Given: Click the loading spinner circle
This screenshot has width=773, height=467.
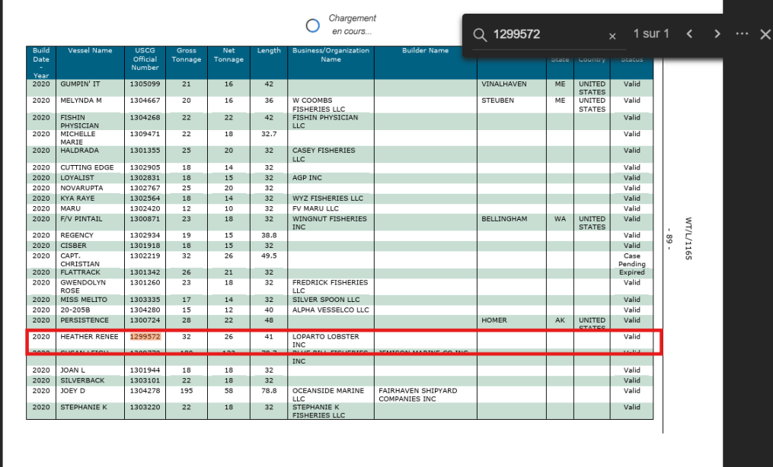Looking at the screenshot, I should (312, 25).
